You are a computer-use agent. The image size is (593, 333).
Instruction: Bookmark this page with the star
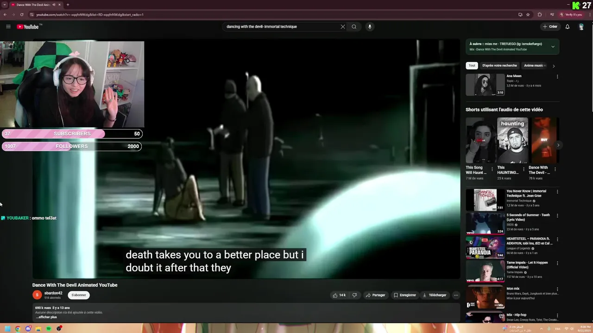click(528, 14)
